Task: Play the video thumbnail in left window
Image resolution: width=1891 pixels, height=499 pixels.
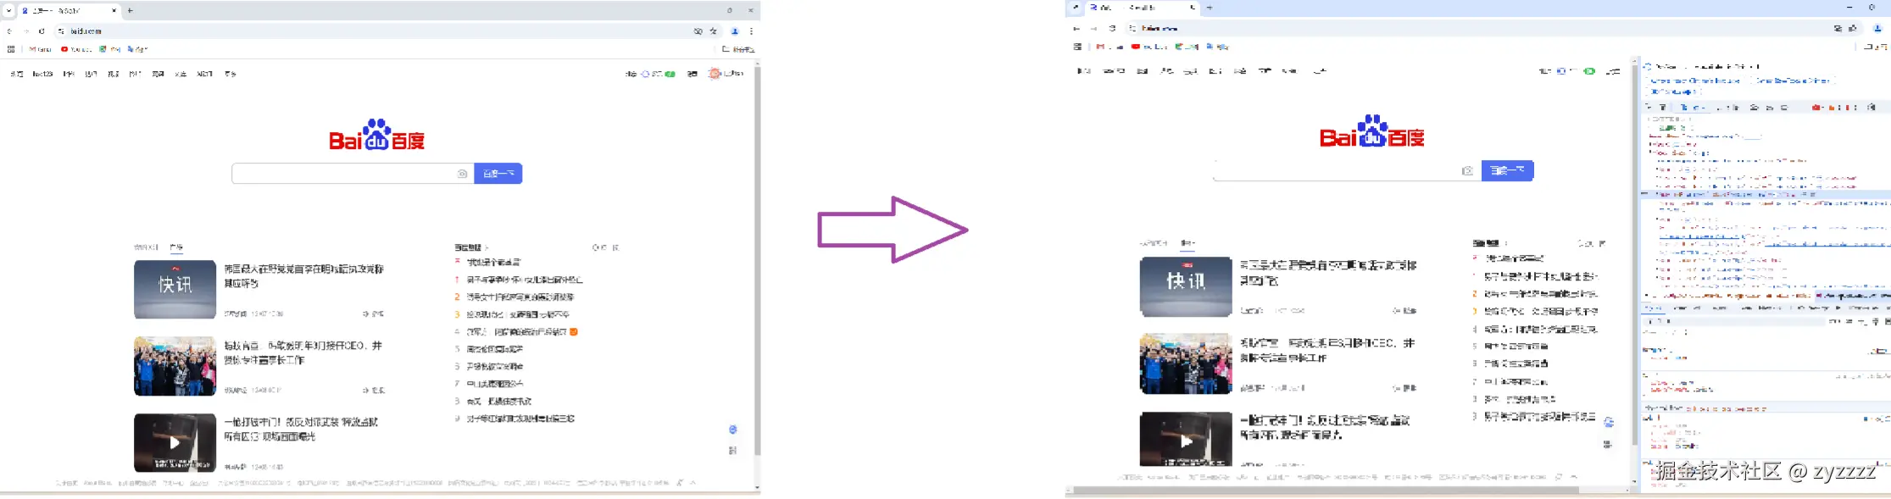Action: tap(175, 442)
